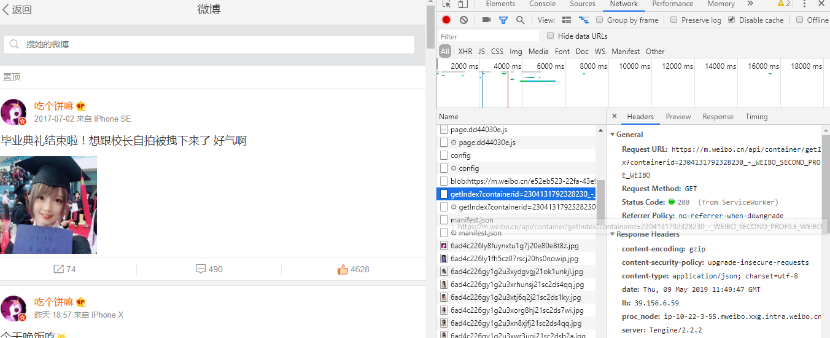The height and width of the screenshot is (338, 830).
Task: Open the graduation photo thumbnail
Action: pos(48,205)
